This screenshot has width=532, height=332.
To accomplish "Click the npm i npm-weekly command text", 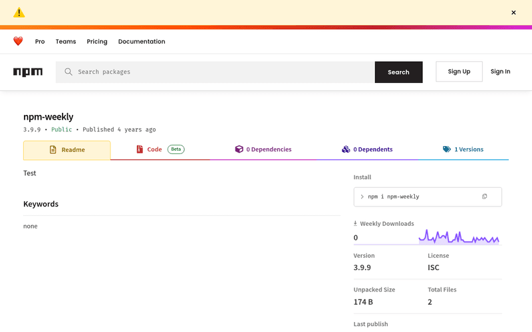I will [394, 197].
